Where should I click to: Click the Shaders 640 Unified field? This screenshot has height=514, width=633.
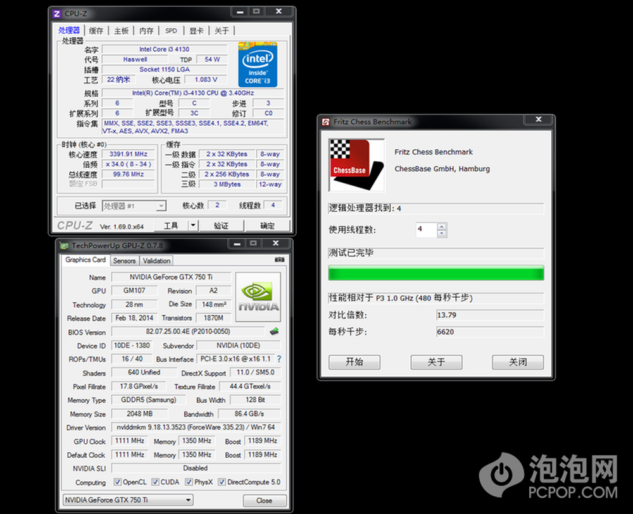tap(144, 372)
